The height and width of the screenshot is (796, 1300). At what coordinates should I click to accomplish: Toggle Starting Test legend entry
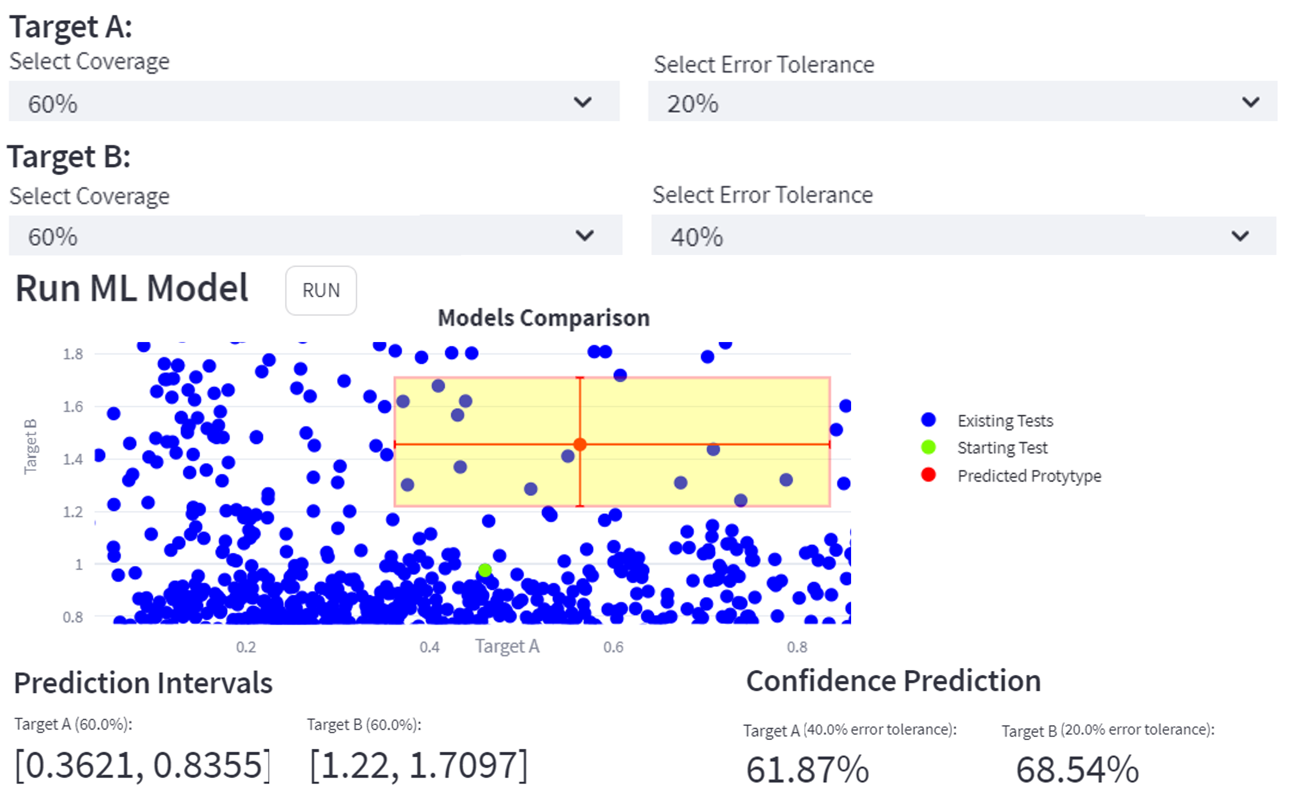(1002, 448)
